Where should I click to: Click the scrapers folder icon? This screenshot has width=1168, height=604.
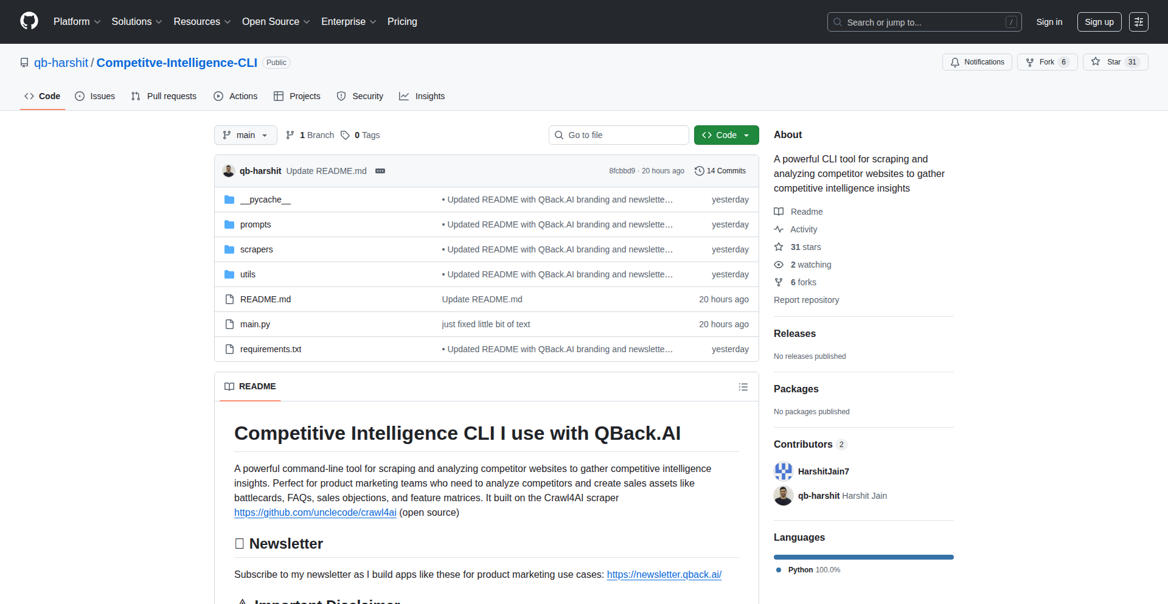pyautogui.click(x=229, y=249)
